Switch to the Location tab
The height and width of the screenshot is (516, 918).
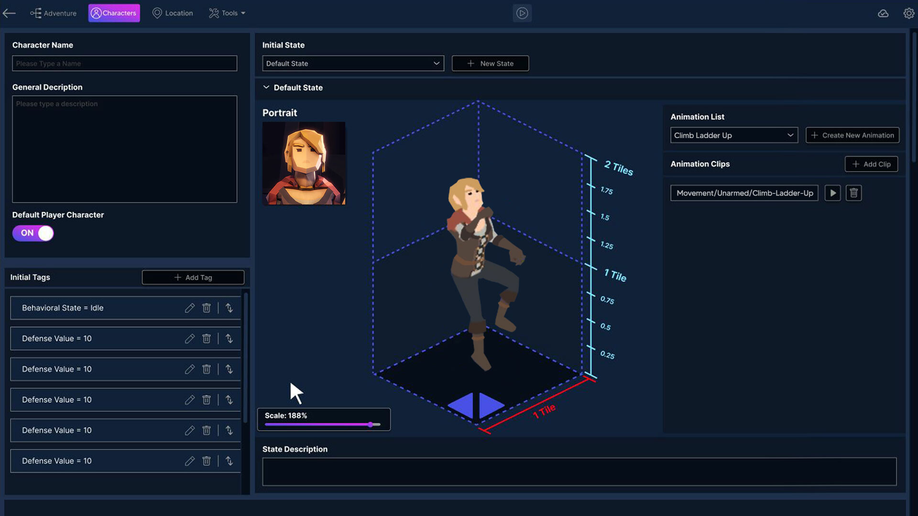[173, 13]
